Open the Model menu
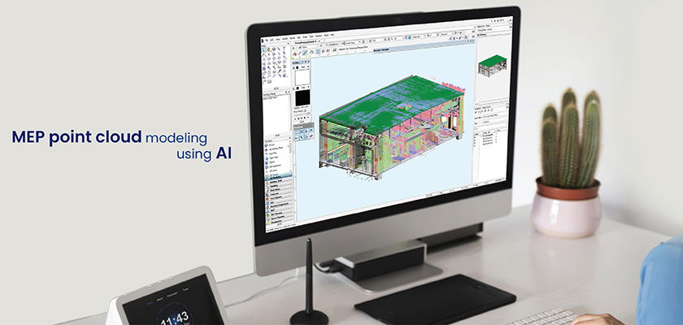This screenshot has width=683, height=325. pos(292,38)
